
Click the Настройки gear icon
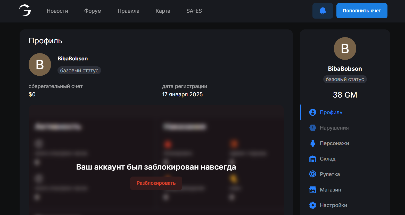click(312, 205)
